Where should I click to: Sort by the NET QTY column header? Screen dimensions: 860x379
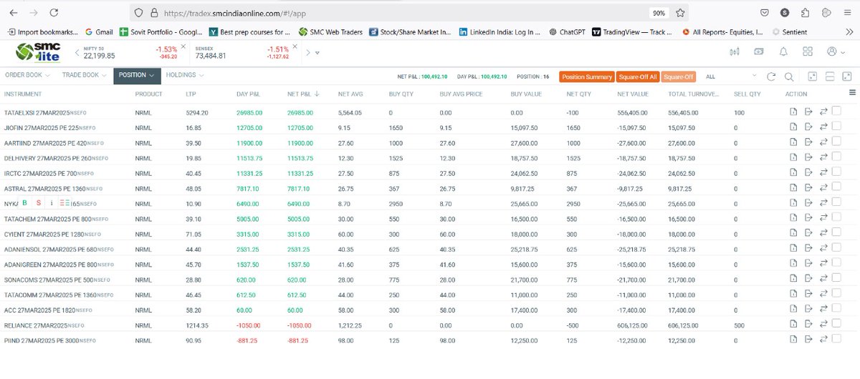[578, 94]
